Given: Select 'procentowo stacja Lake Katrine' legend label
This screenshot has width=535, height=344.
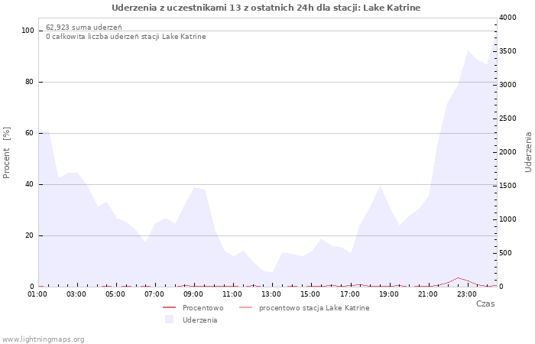Looking at the screenshot, I should [313, 308].
